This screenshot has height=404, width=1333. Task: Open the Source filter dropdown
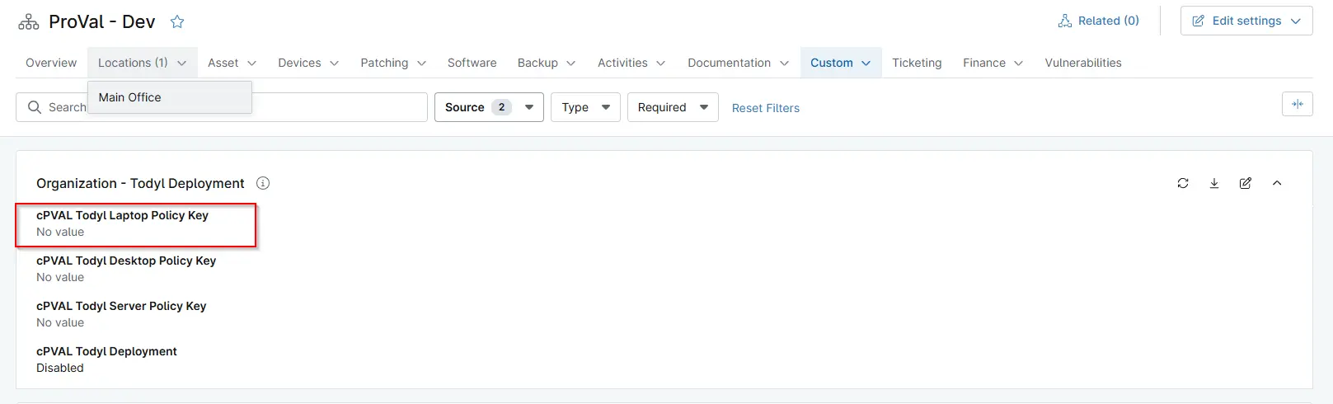click(x=489, y=107)
